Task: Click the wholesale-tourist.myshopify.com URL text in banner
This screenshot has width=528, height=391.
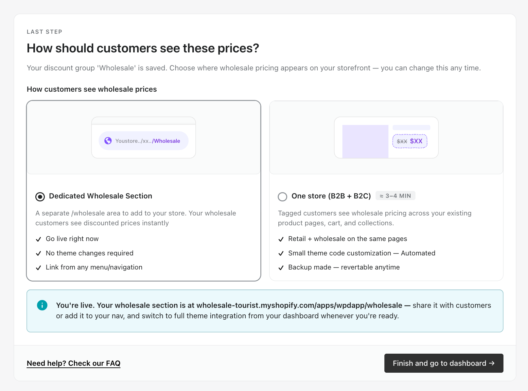Action: (299, 305)
